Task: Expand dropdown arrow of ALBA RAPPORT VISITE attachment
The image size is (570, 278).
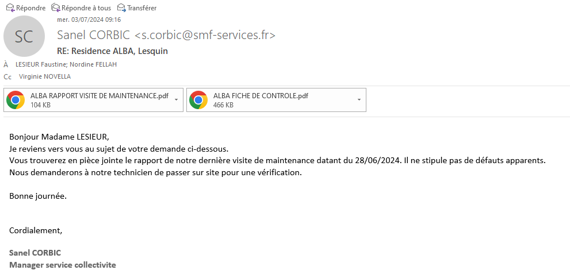Action: (176, 100)
